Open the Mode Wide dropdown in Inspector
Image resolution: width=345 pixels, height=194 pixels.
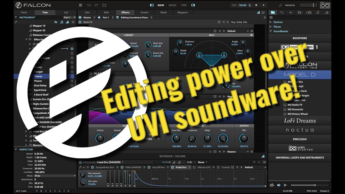point(55,176)
